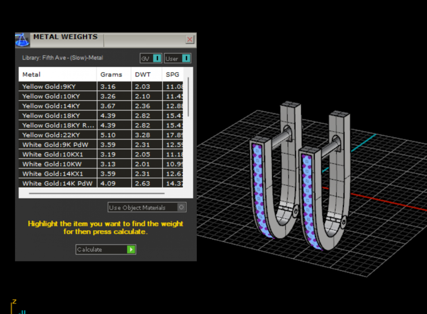The image size is (427, 314).
Task: Select White Gold:9K PdW row
Action: point(57,145)
